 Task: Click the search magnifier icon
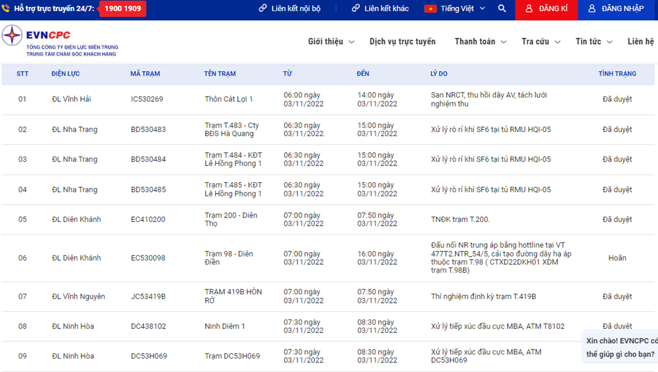(502, 9)
